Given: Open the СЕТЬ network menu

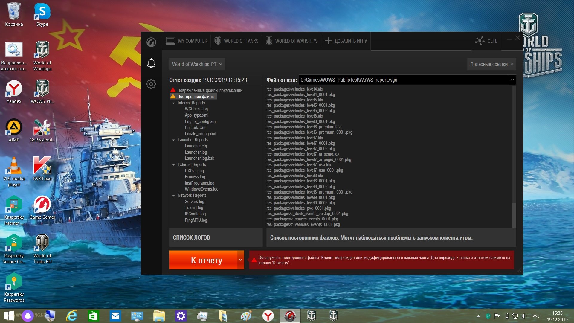Looking at the screenshot, I should (x=486, y=41).
